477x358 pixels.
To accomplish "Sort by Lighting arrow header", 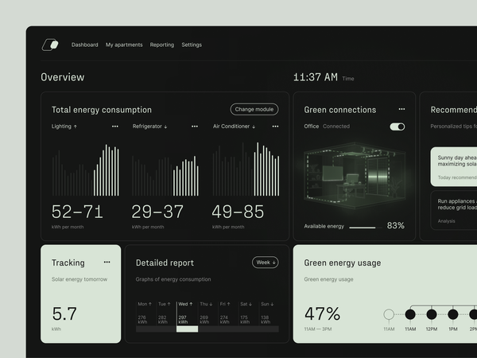I will tap(64, 126).
